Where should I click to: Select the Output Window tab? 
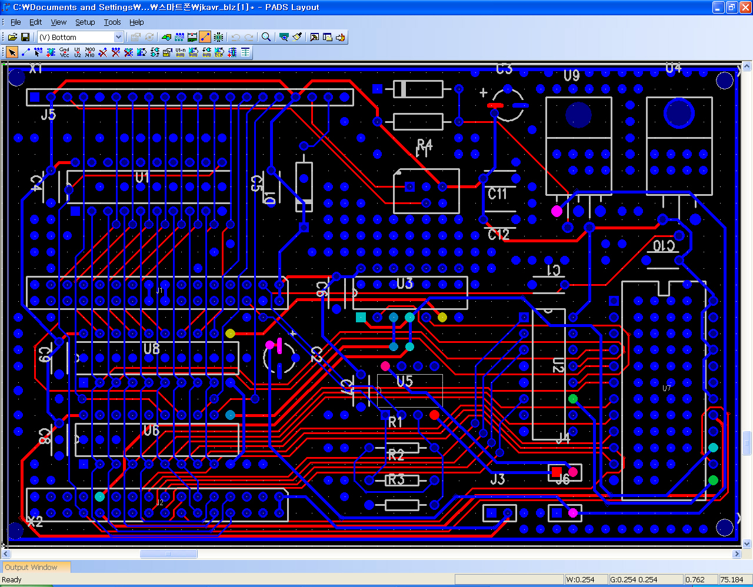pyautogui.click(x=32, y=567)
